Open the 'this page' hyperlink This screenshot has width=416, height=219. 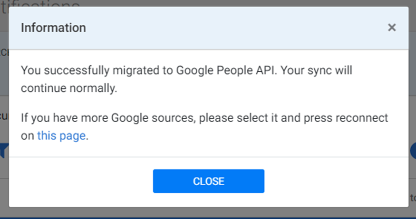click(x=61, y=136)
